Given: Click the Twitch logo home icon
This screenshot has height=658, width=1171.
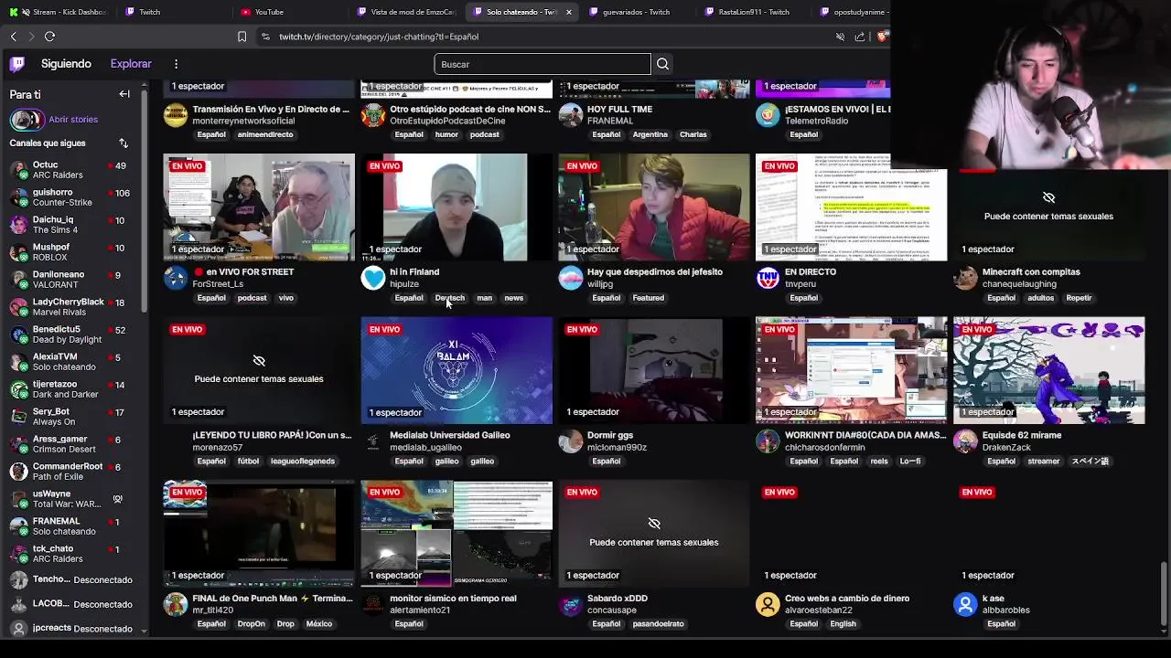Looking at the screenshot, I should [17, 64].
